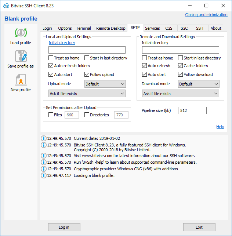Screen dimensions: 232x236
Task: Switch to the Terminal tab
Action: 84,28
